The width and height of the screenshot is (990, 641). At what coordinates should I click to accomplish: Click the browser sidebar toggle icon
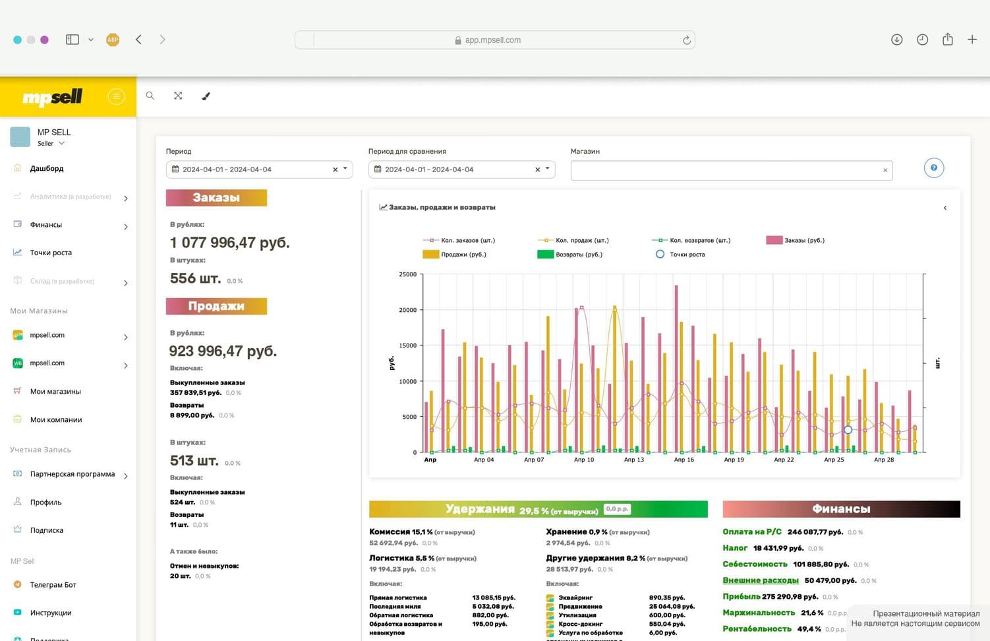[x=73, y=40]
